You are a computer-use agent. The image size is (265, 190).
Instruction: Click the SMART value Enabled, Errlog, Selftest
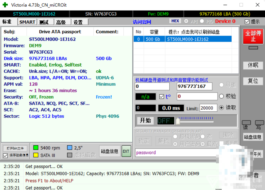point(55,65)
